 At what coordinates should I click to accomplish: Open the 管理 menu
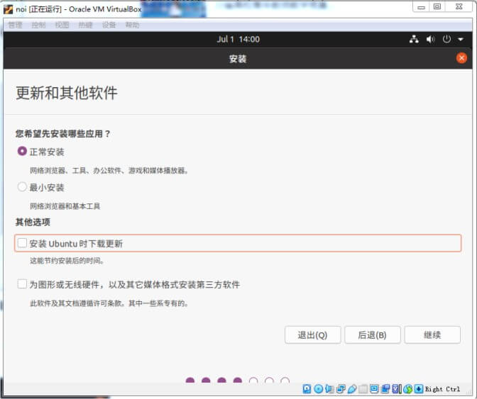[x=15, y=25]
